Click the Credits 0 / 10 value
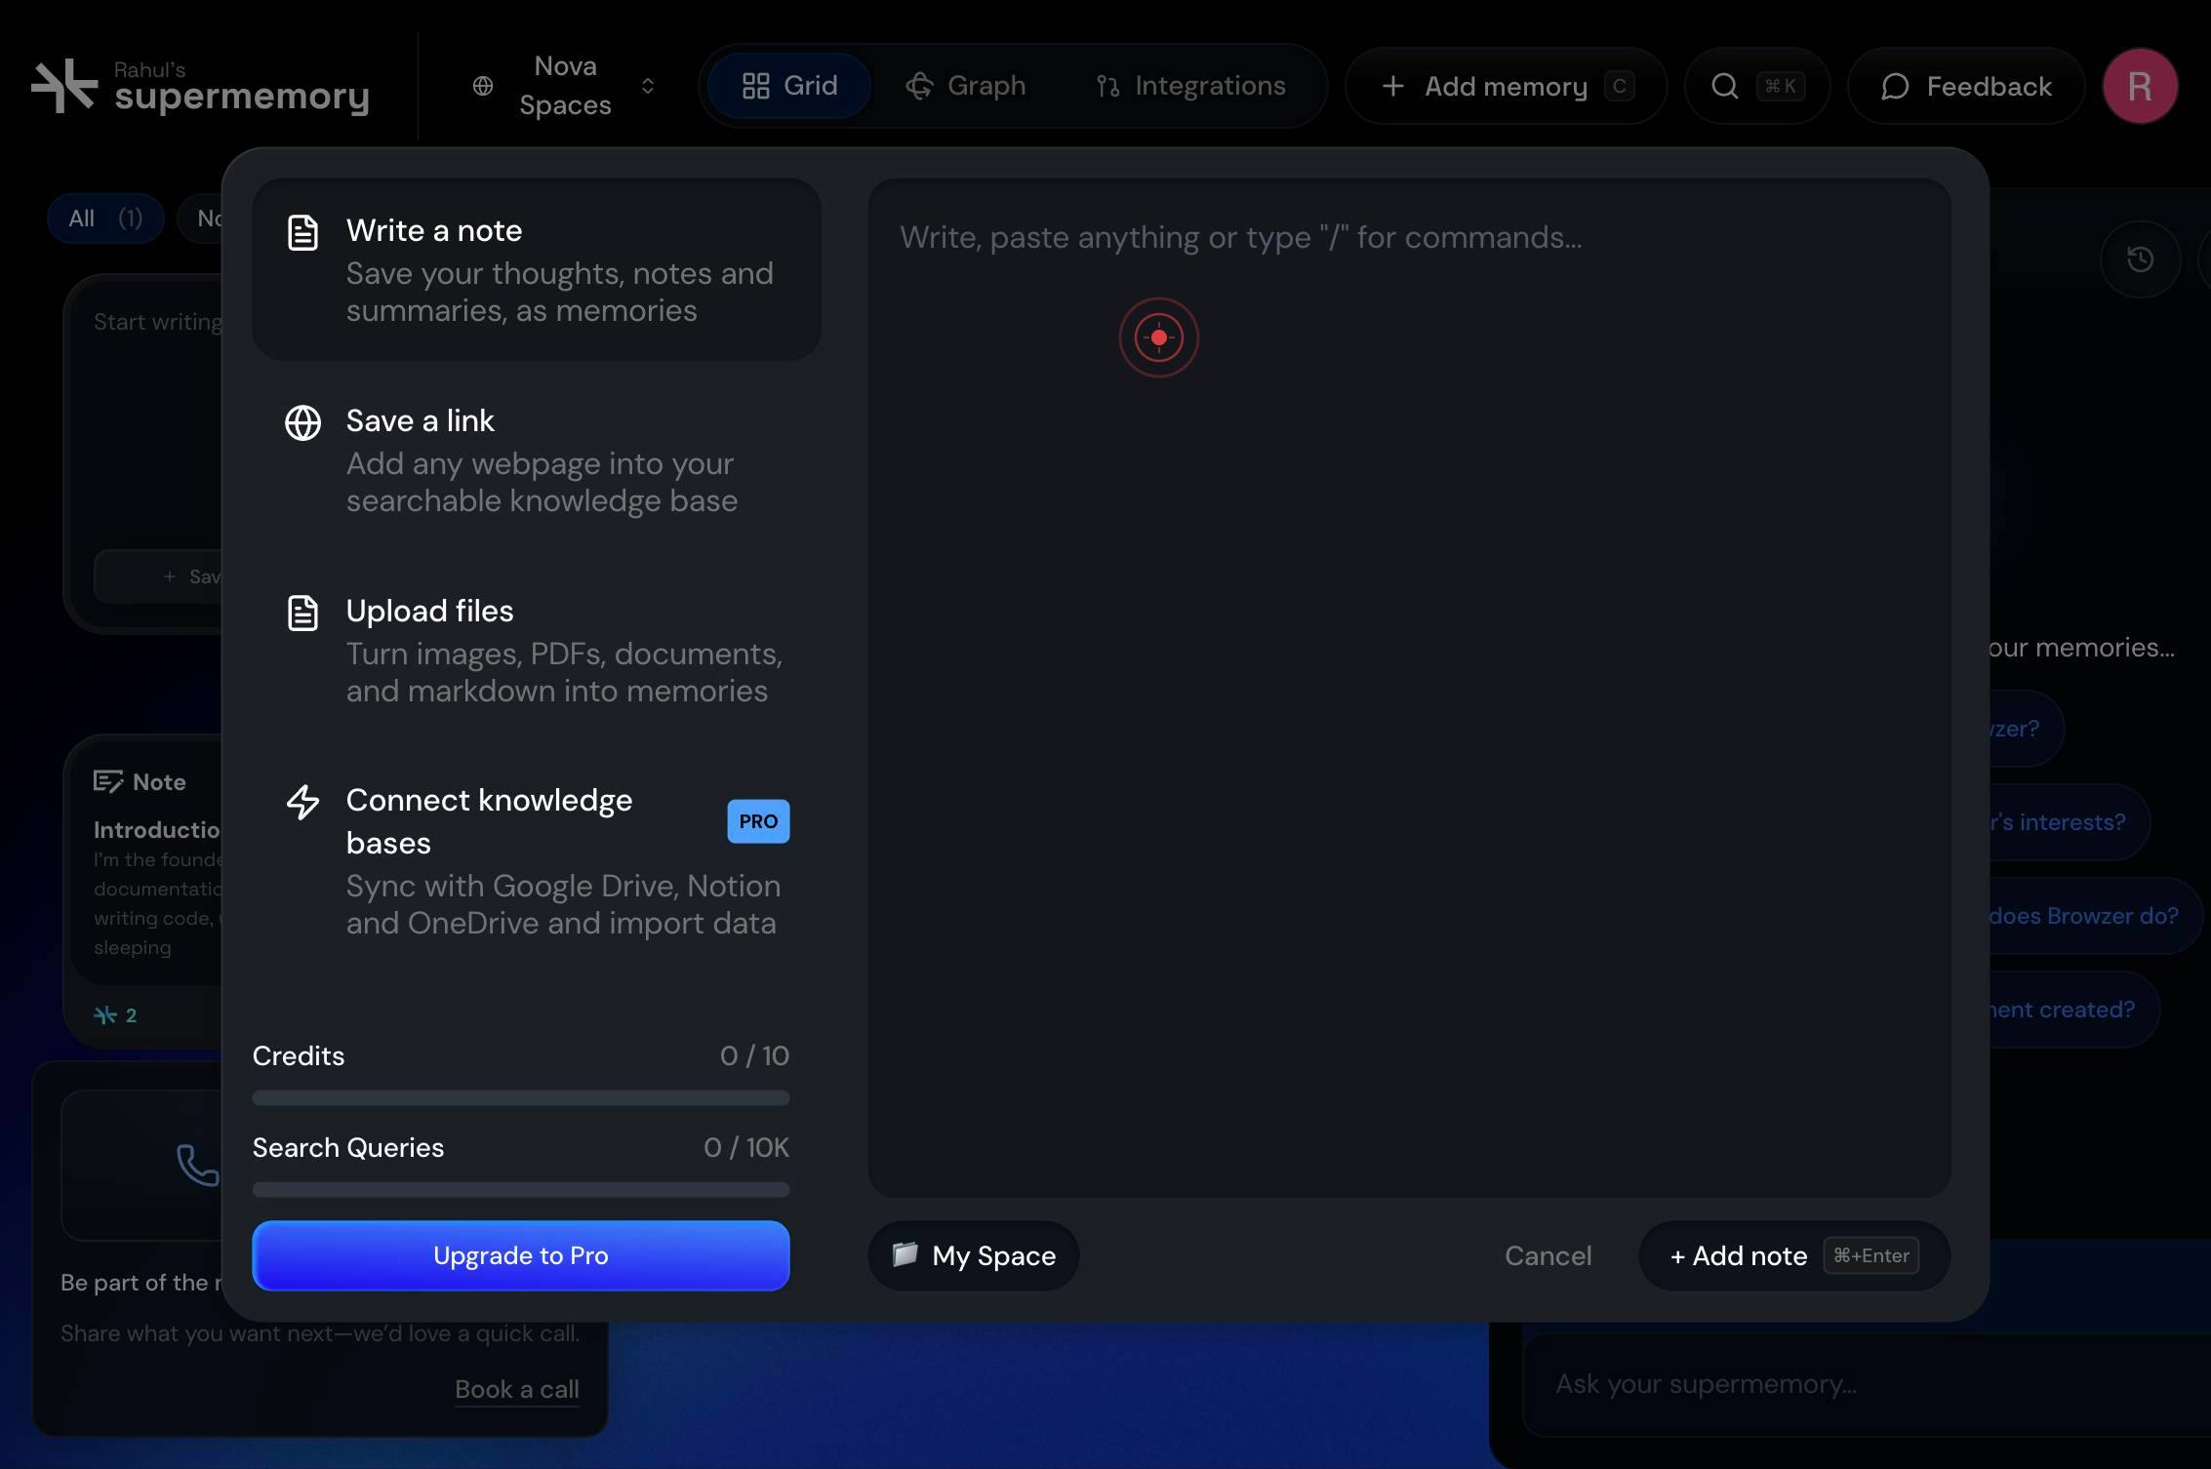Screen dimensions: 2211x1469 [x=754, y=1055]
